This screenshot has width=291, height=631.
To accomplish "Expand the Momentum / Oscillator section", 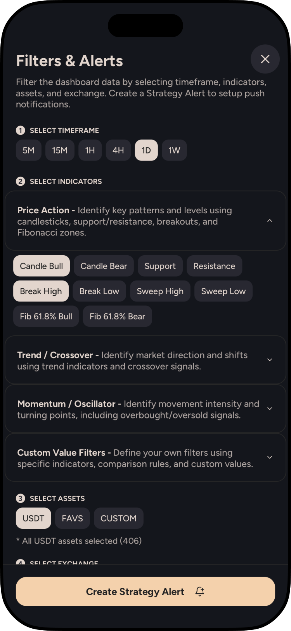I will [x=270, y=409].
